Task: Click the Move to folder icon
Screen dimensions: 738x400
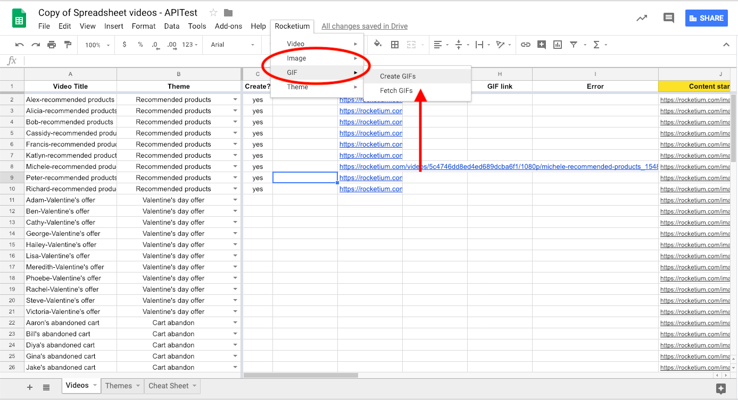Action: [228, 13]
